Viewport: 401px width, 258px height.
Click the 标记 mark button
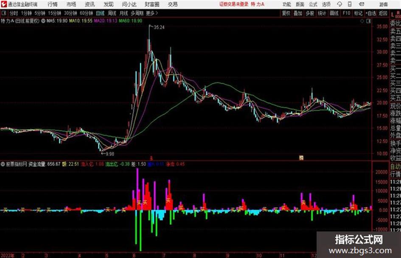(358, 13)
